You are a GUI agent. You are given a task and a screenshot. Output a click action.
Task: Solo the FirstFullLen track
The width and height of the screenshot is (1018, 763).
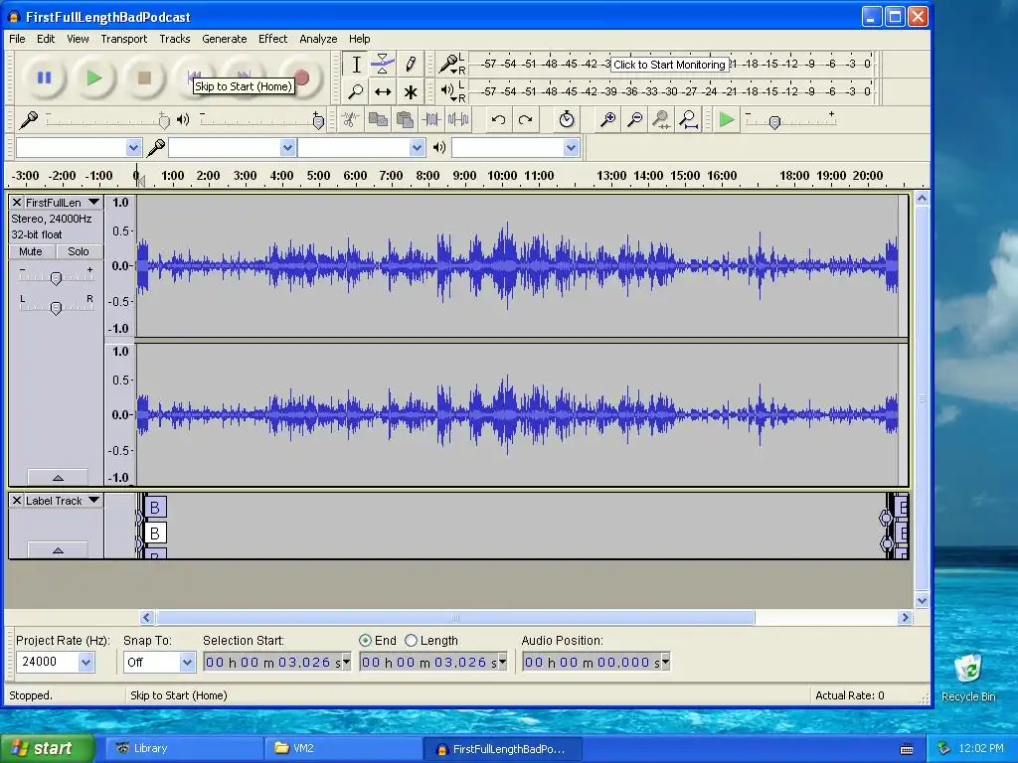point(78,251)
